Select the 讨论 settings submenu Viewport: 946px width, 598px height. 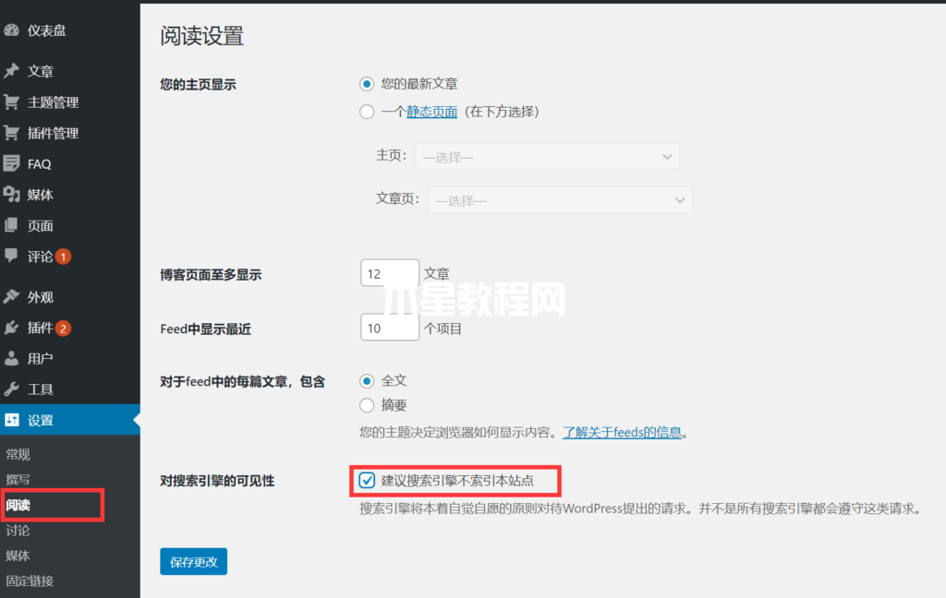pos(18,531)
